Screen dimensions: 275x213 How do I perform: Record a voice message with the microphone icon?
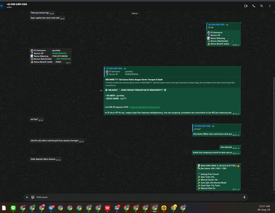pos(244,197)
